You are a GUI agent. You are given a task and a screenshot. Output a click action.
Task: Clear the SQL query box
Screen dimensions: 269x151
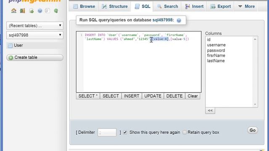click(193, 96)
